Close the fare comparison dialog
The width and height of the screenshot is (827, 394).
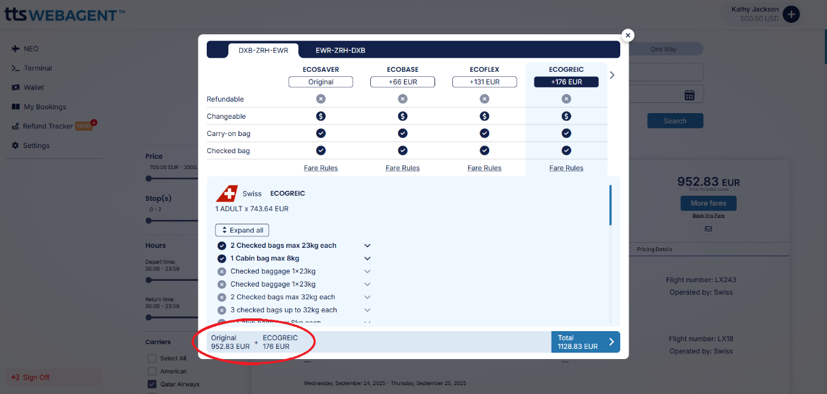click(628, 36)
